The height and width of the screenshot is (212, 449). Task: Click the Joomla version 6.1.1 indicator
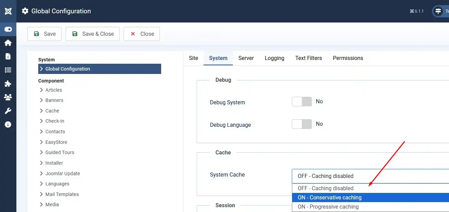tap(417, 11)
